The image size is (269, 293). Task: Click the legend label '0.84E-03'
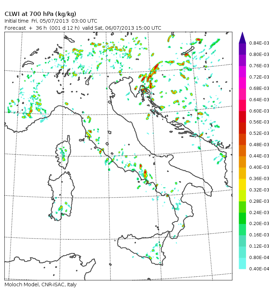tap(259, 43)
